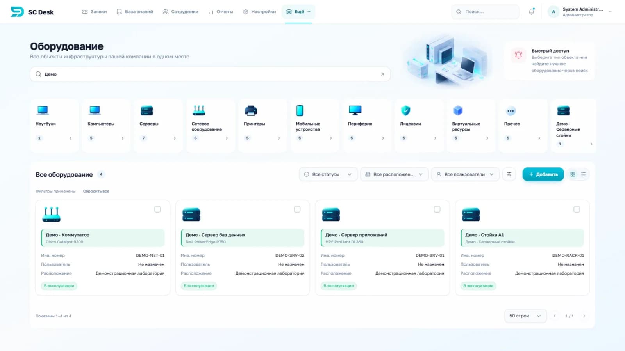
Task: Click Сервер баз данных server icon
Action: tap(191, 214)
